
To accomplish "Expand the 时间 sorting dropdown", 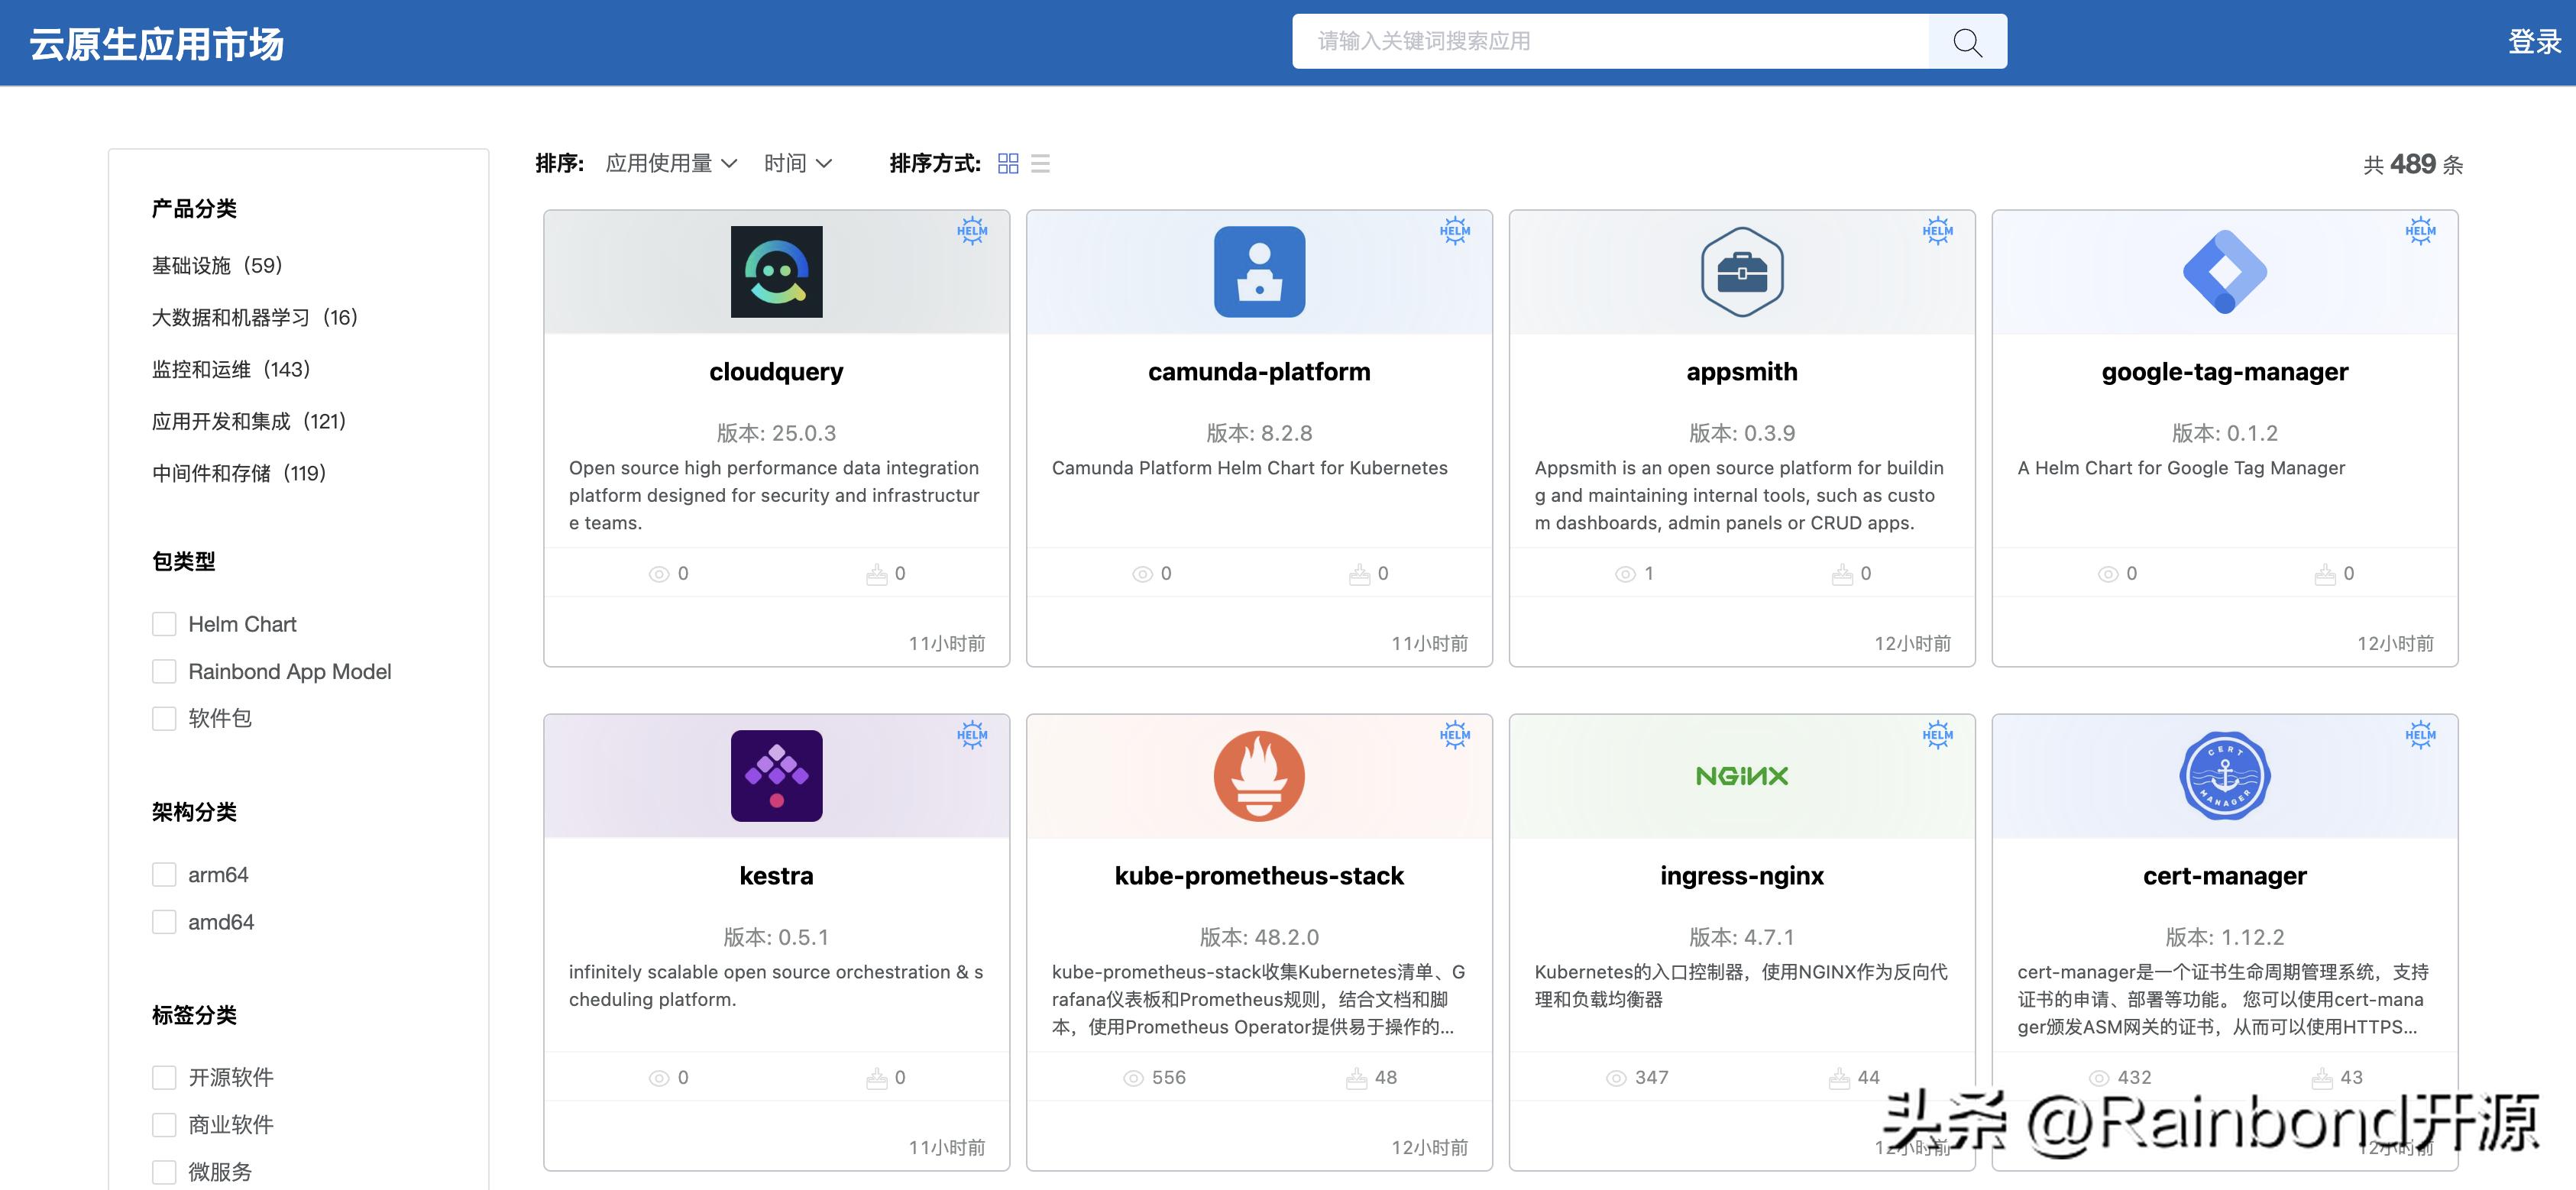I will click(797, 163).
